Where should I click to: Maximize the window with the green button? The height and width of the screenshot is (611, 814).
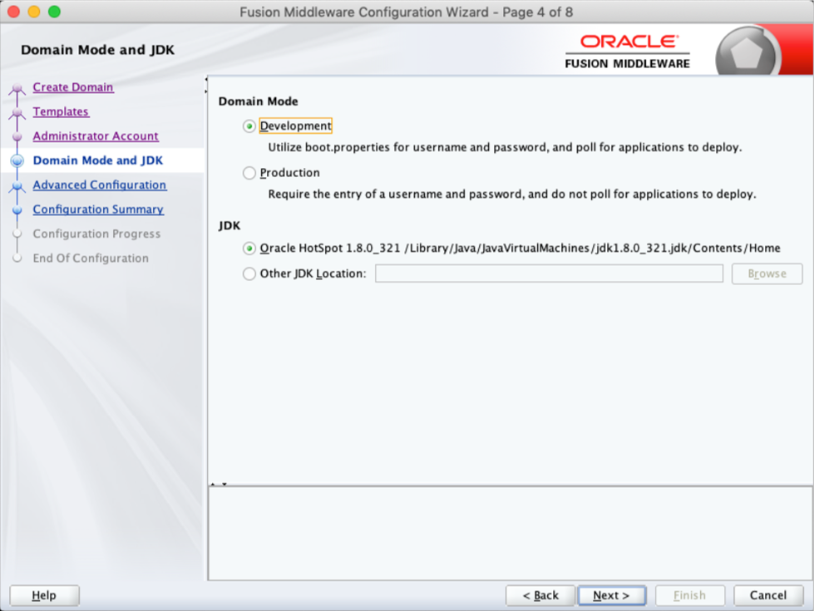[x=55, y=12]
